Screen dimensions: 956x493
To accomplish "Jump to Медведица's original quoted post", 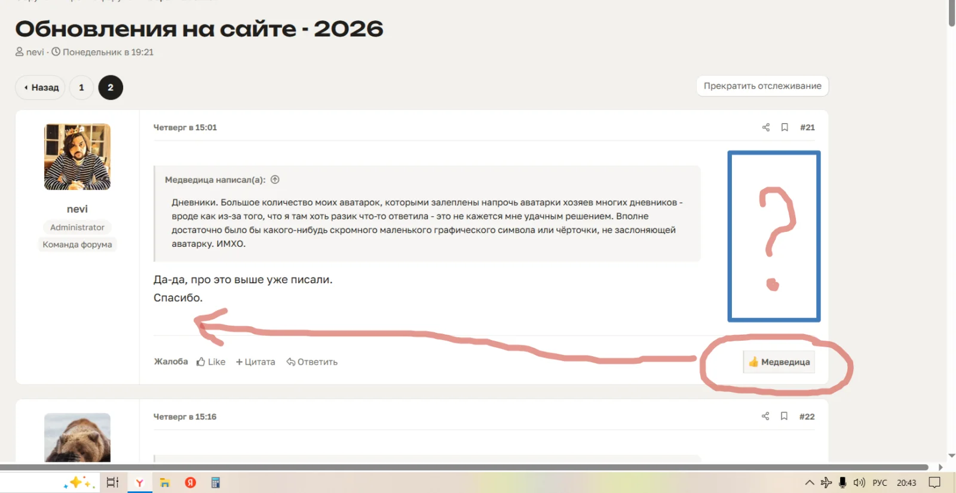I will click(x=275, y=180).
